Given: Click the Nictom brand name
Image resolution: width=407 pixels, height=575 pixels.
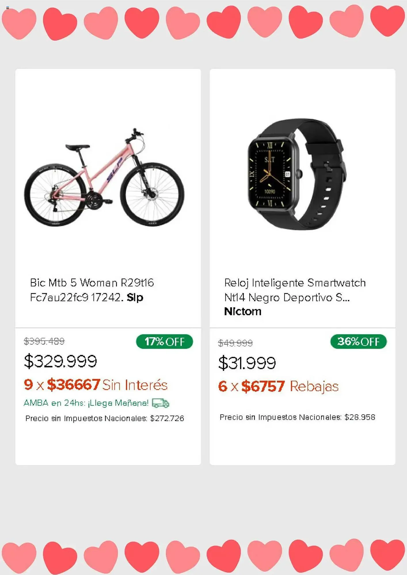Looking at the screenshot, I should (243, 311).
